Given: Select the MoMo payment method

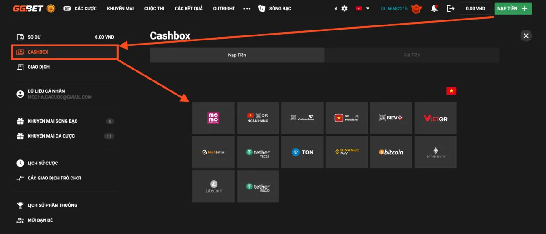Looking at the screenshot, I should click(213, 118).
